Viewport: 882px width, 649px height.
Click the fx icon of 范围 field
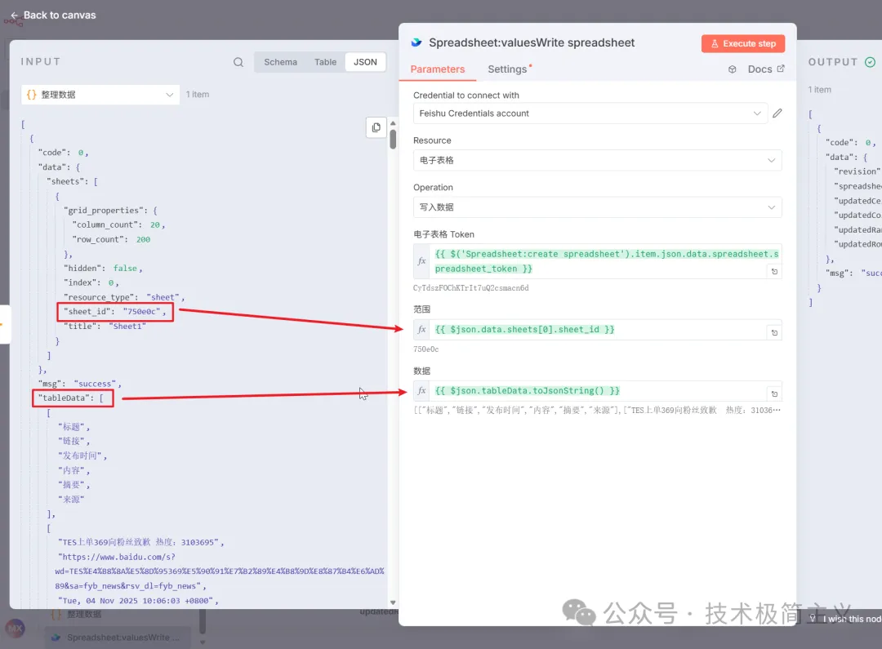tap(422, 330)
